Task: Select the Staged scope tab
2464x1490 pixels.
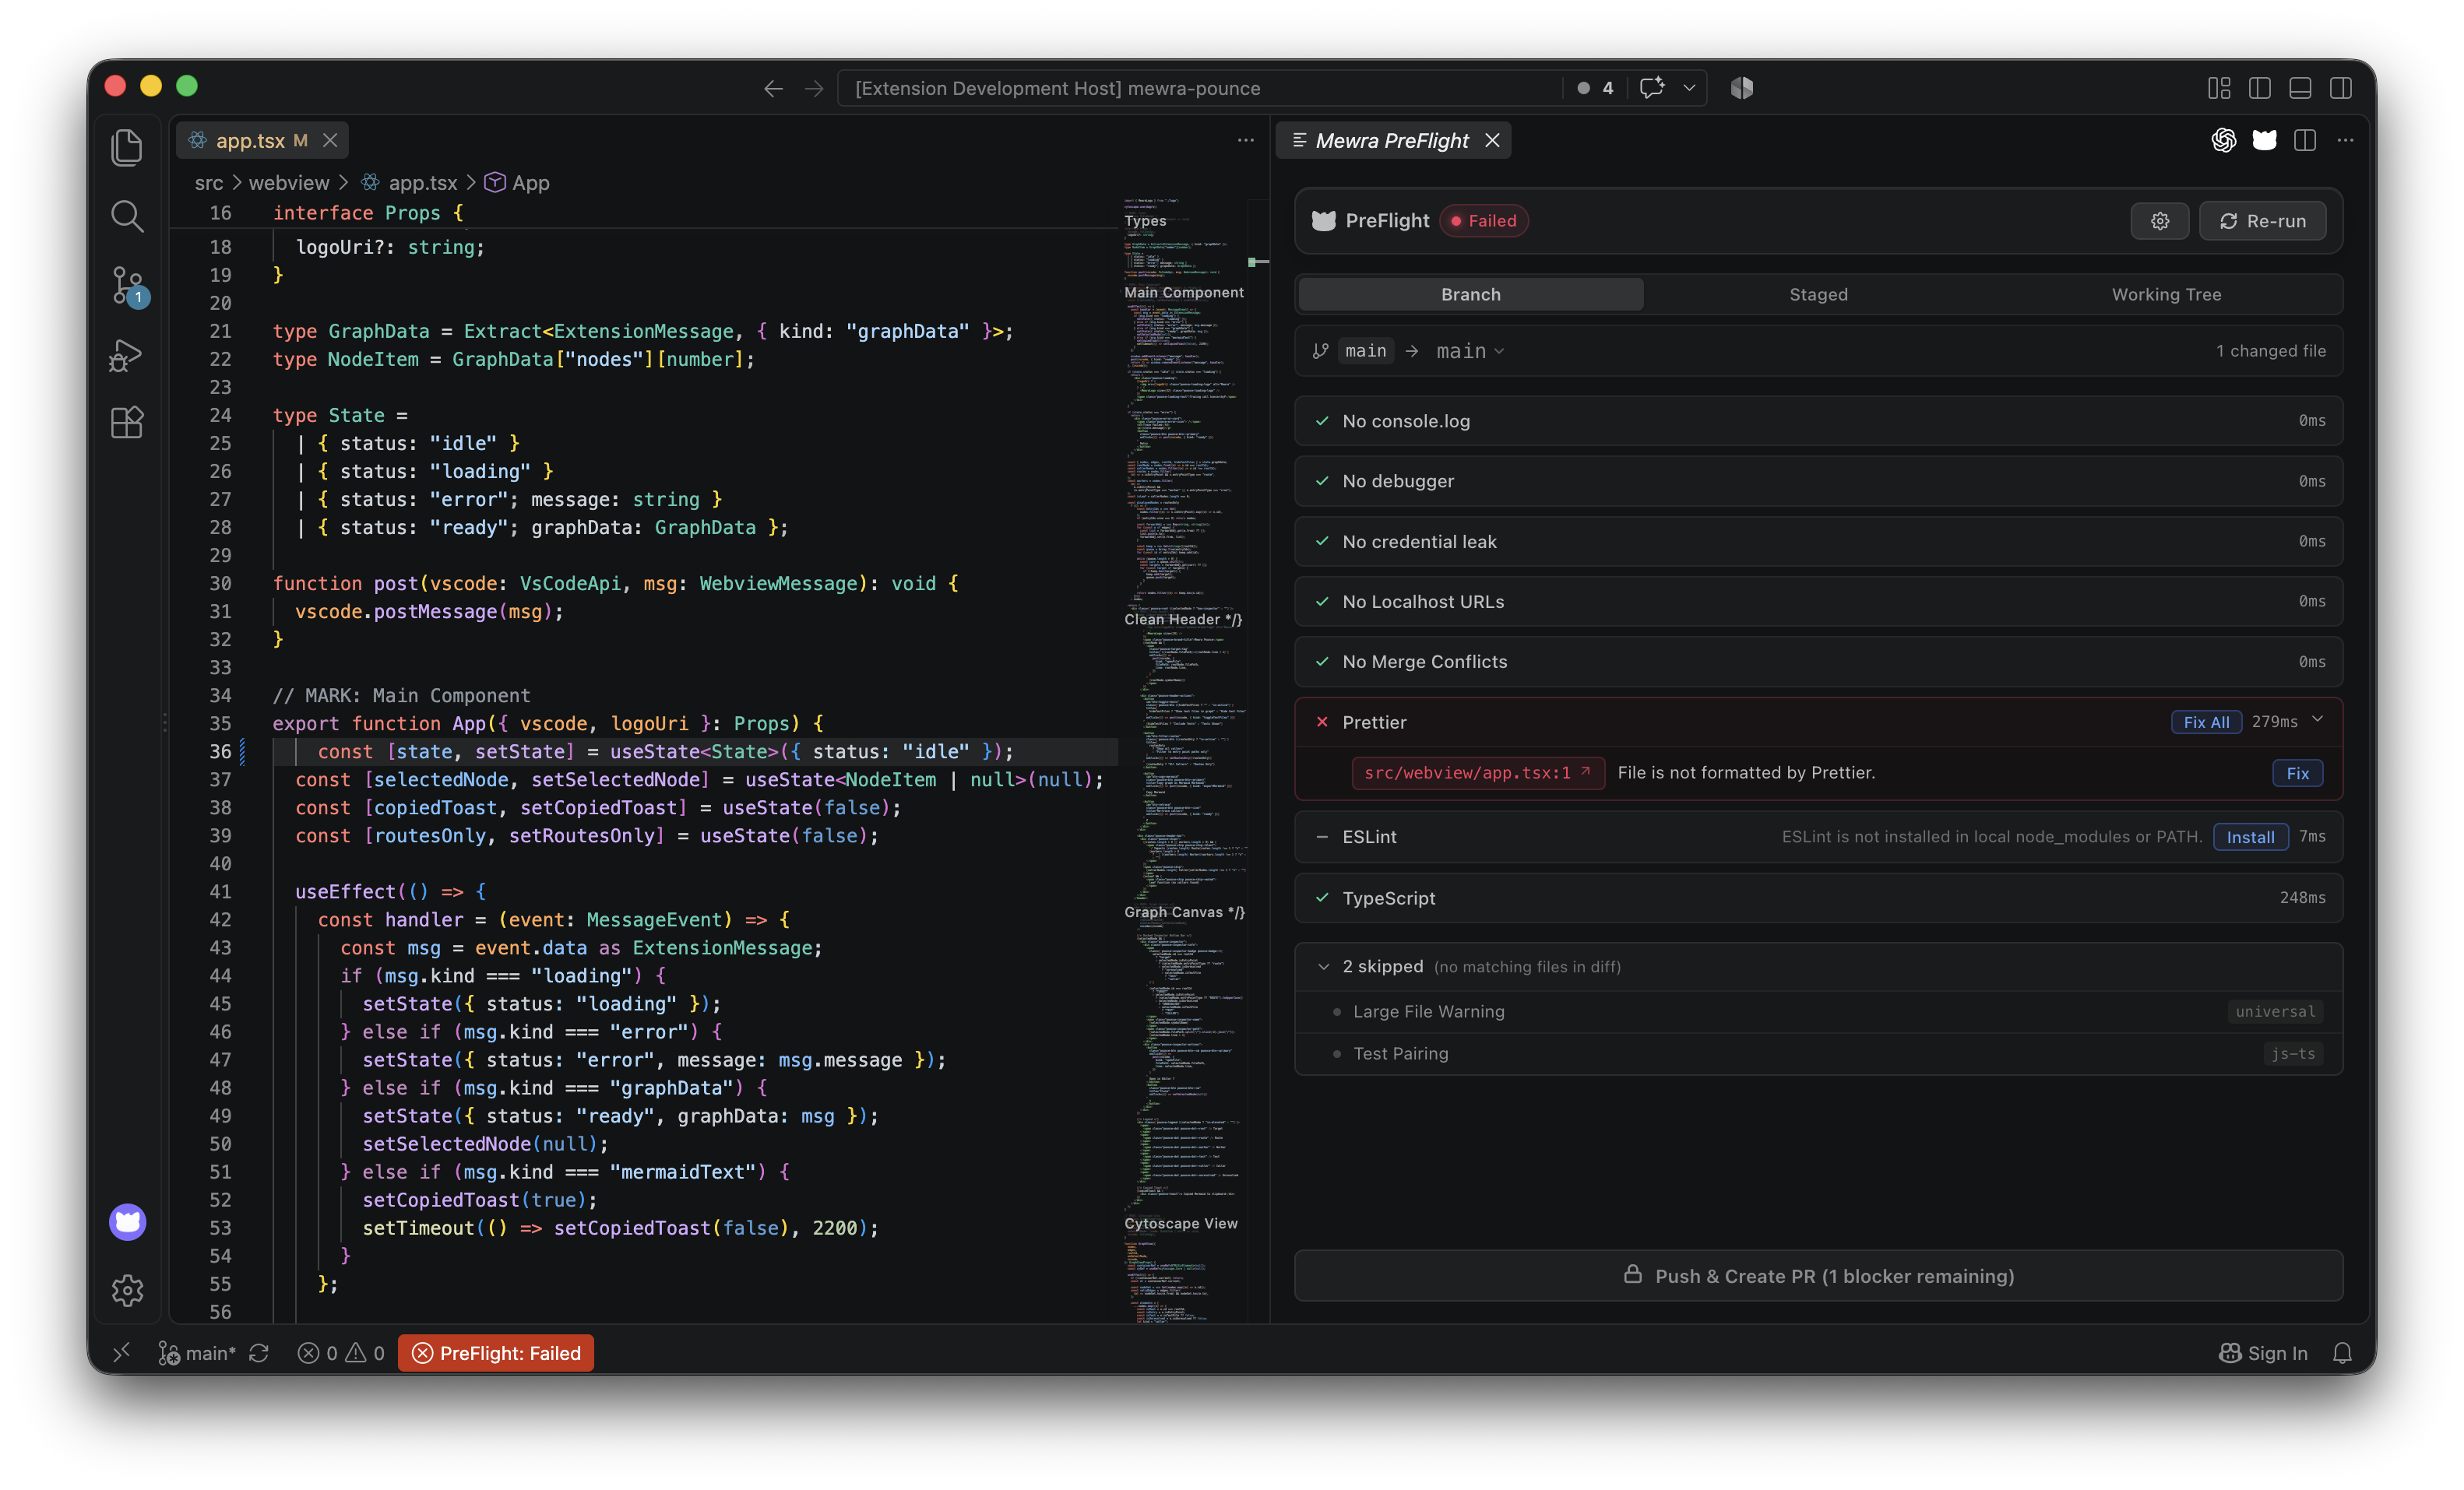Action: point(1818,293)
